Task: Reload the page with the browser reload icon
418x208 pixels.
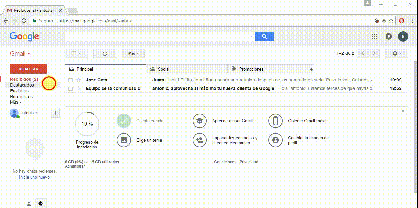Action: click(x=24, y=21)
